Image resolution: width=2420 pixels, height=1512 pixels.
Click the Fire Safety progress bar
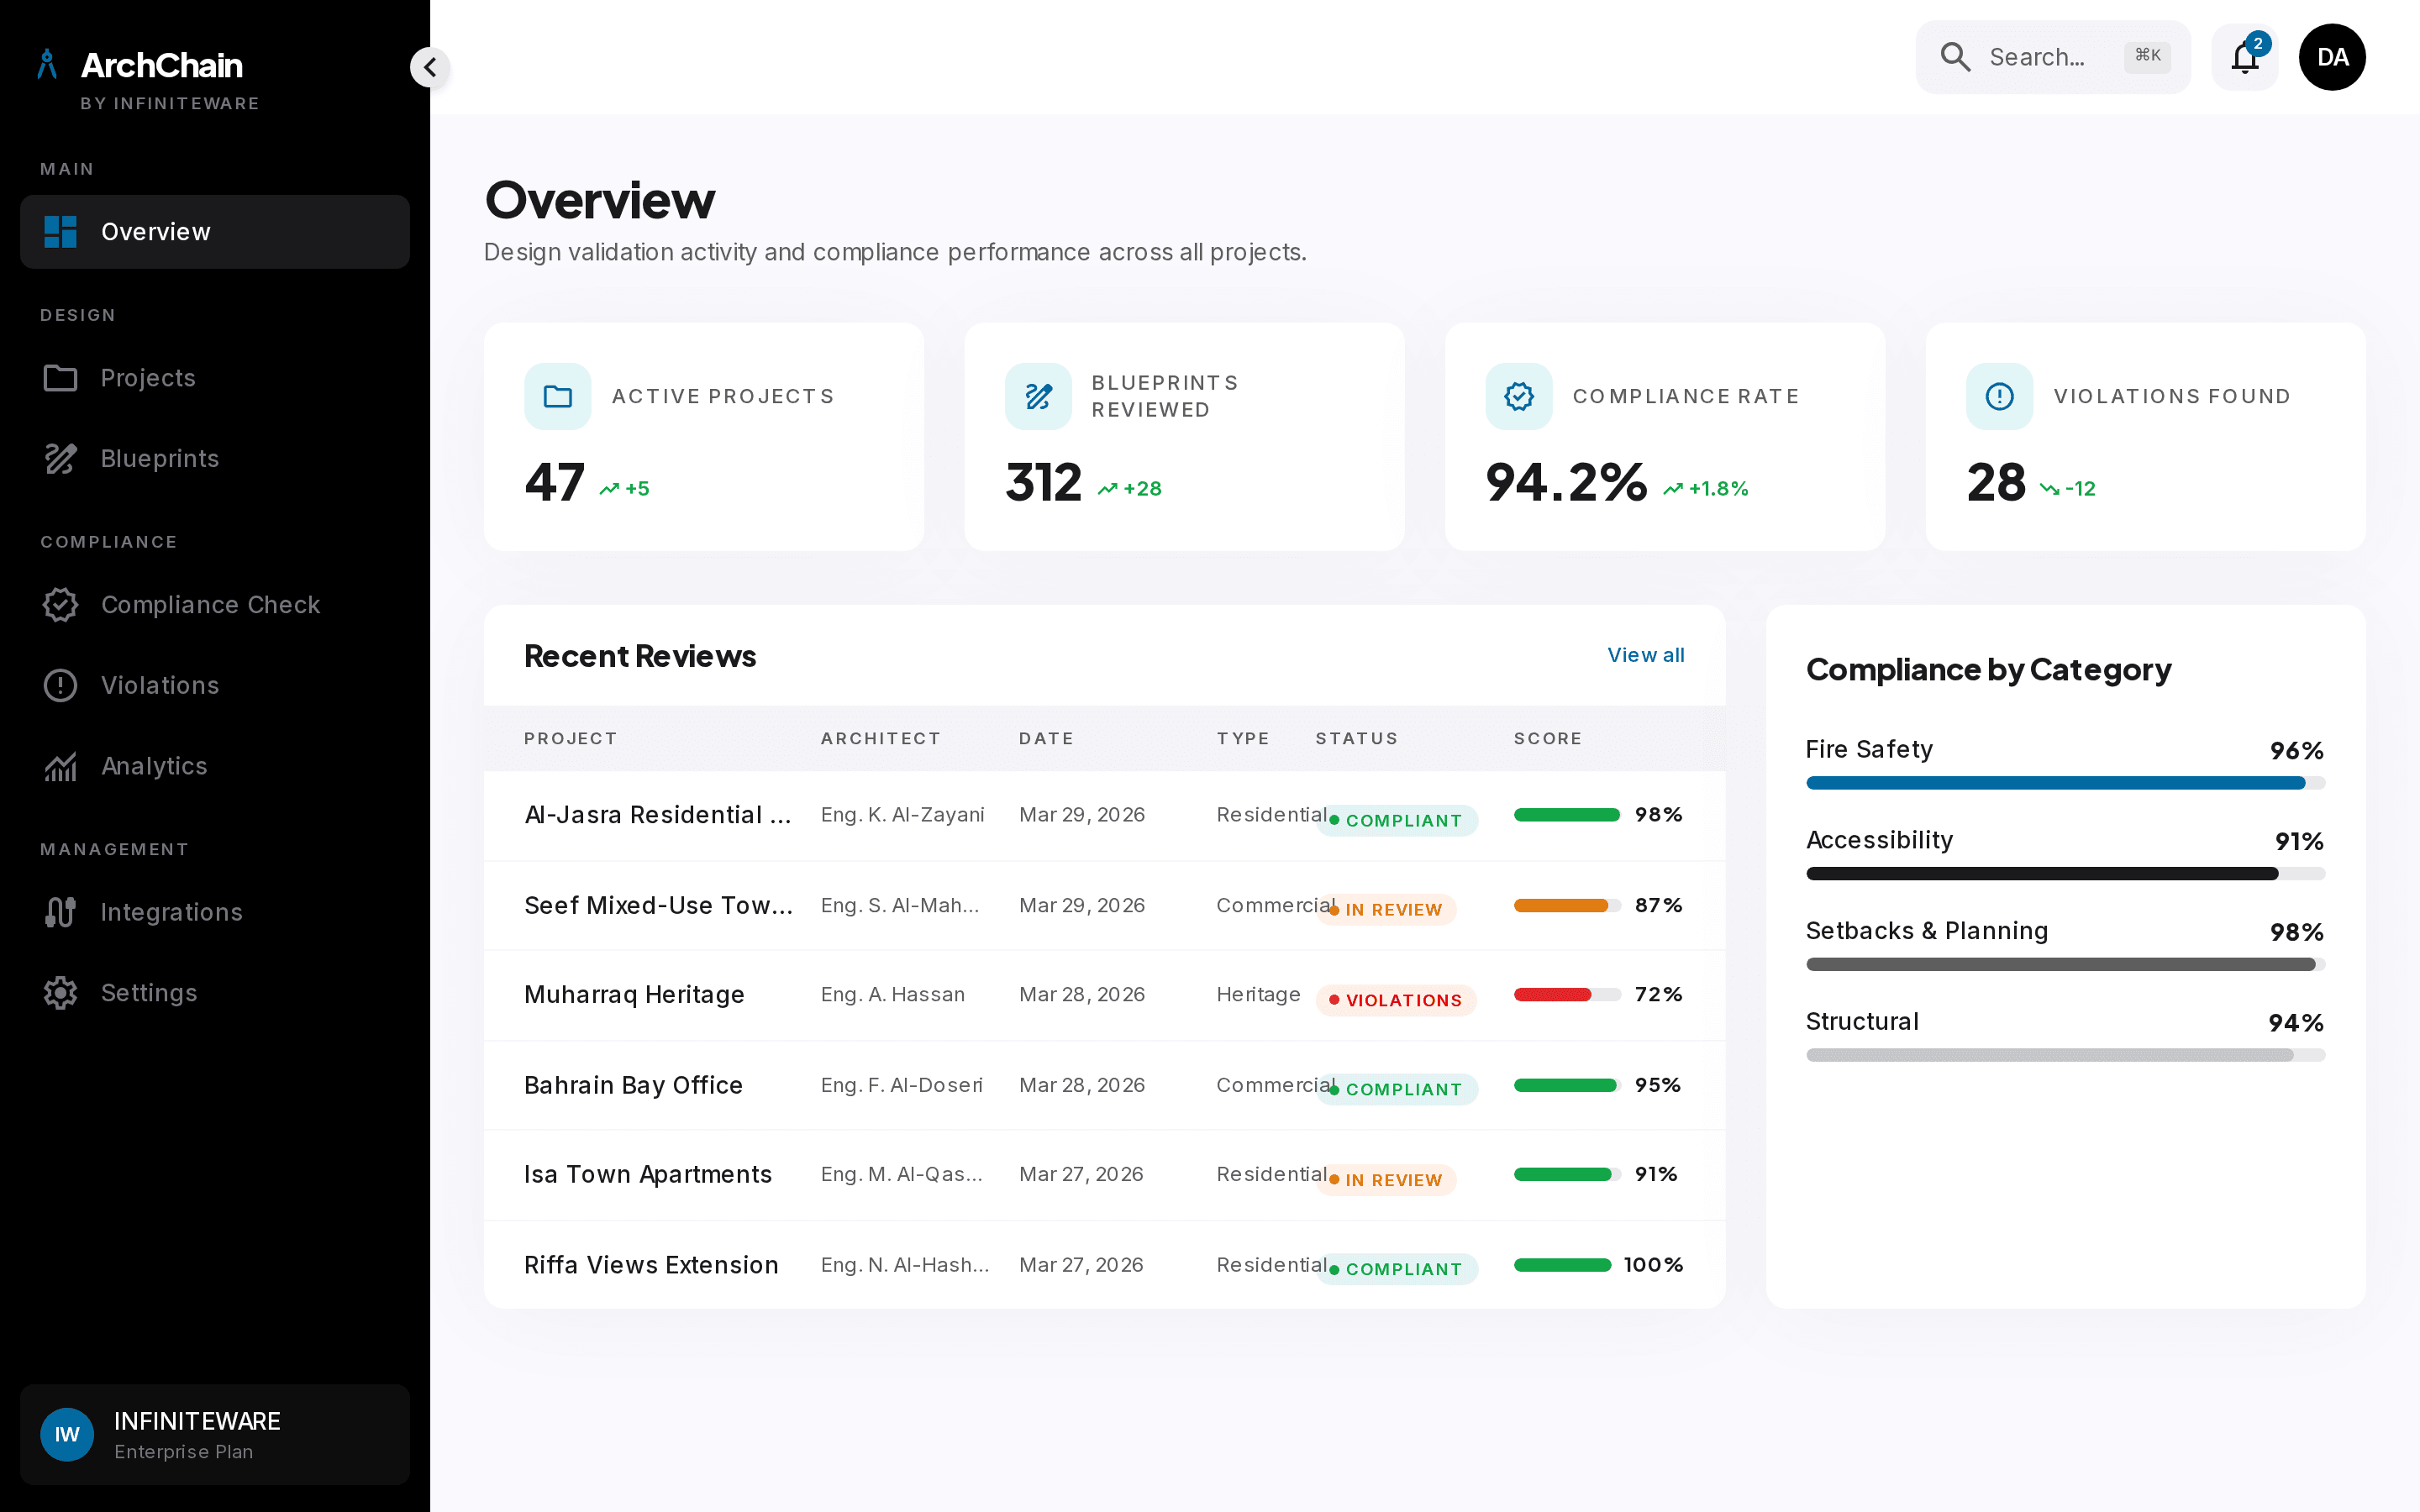coord(2065,783)
